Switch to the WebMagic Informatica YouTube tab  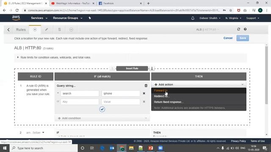(x=72, y=3)
